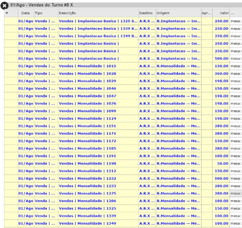242x228 pixels.
Task: Click the 360.00 value for Mensalidade 1028
Action: coord(222,73)
